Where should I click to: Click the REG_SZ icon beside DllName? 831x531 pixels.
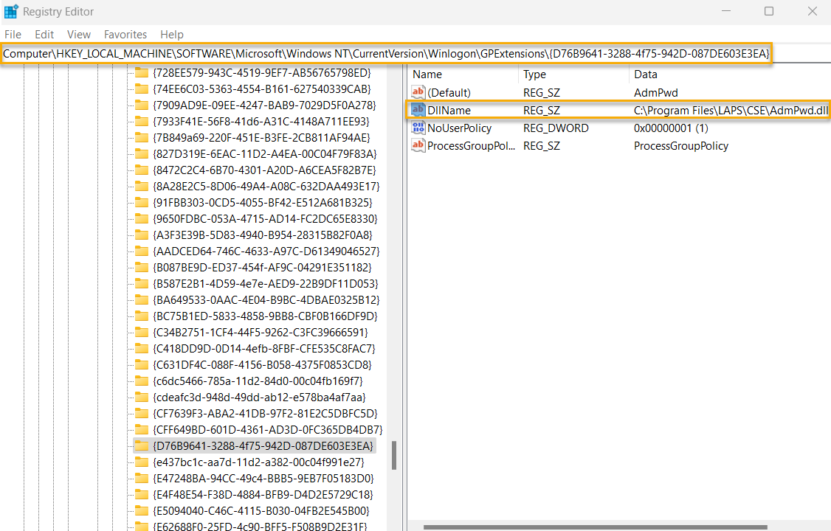point(418,110)
